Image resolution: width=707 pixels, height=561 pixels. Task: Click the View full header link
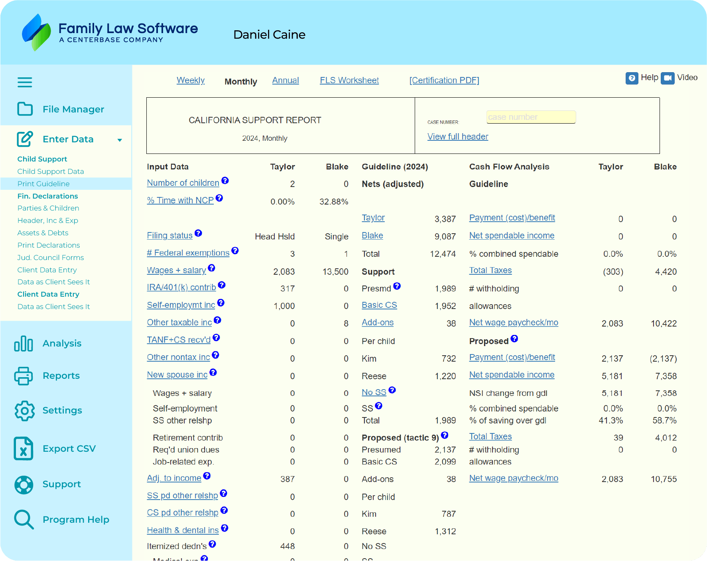point(458,137)
